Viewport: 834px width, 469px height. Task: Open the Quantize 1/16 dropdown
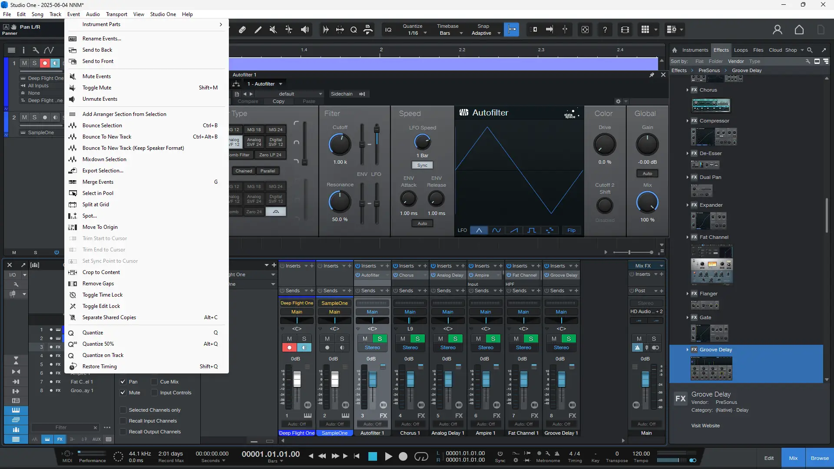[425, 33]
